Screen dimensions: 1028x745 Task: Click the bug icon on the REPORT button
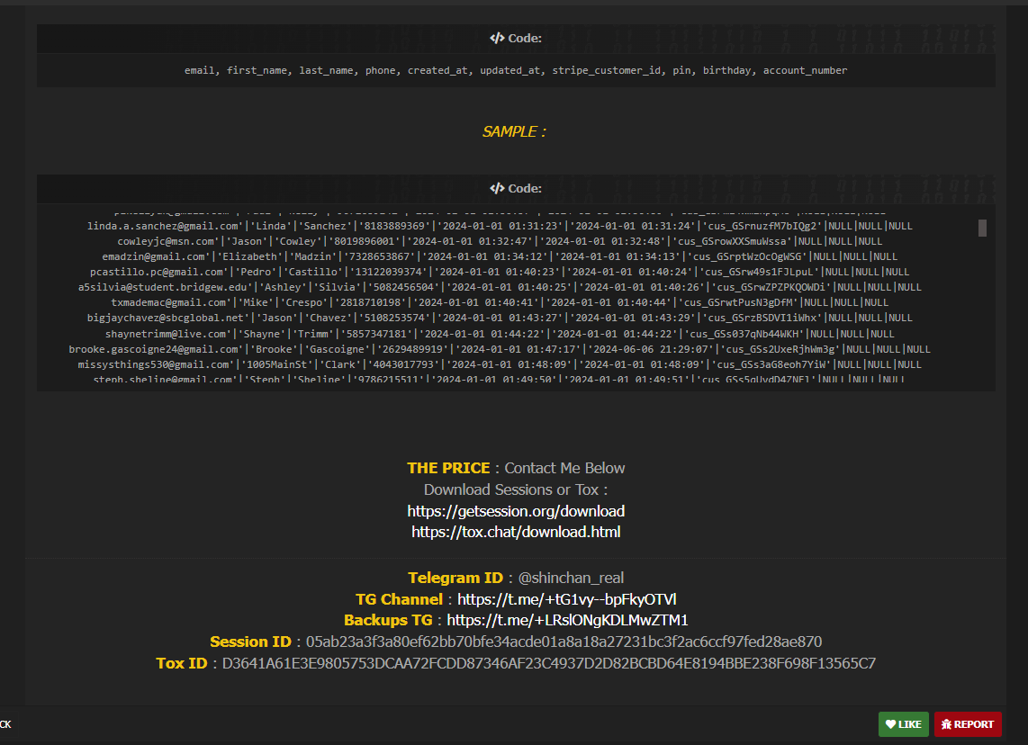click(946, 724)
